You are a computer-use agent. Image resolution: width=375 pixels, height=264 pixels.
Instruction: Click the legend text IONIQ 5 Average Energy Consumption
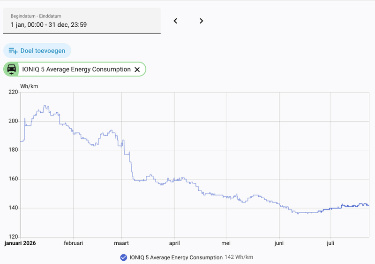click(x=176, y=257)
